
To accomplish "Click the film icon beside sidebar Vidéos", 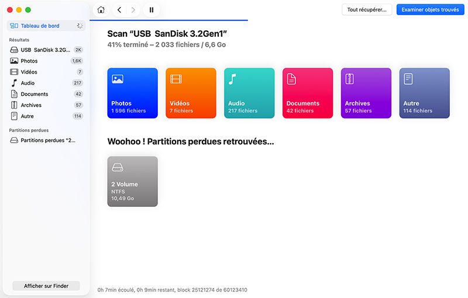I will 14,72.
